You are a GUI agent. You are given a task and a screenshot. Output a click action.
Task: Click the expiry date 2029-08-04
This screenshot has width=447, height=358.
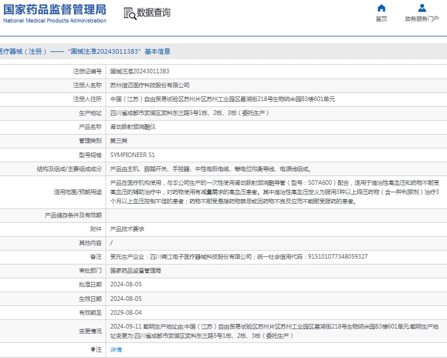(126, 312)
